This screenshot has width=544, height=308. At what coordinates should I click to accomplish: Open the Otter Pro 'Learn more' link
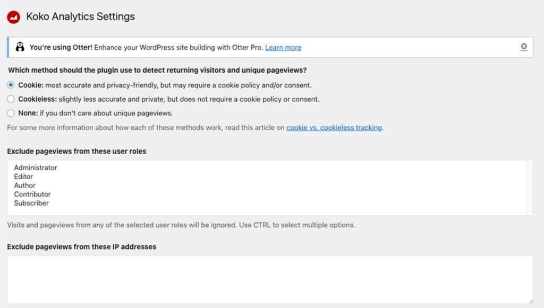[x=283, y=48]
